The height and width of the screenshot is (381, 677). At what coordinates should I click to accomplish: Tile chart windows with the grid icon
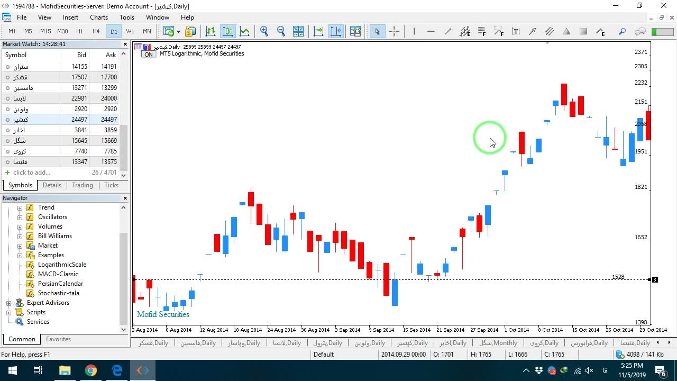click(x=298, y=31)
